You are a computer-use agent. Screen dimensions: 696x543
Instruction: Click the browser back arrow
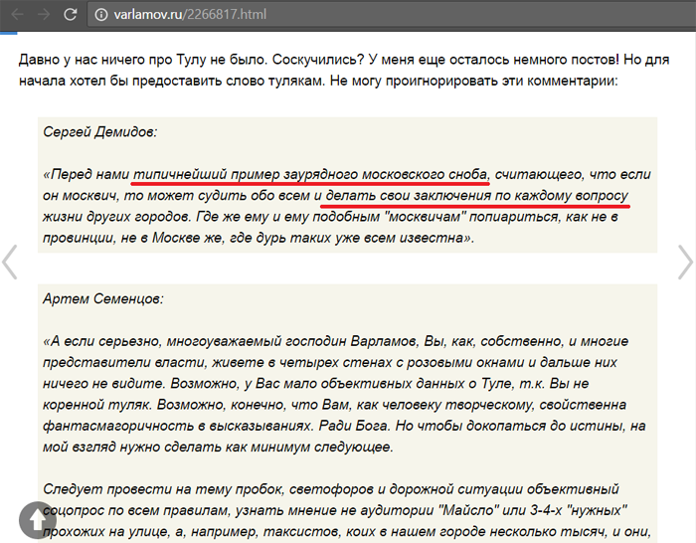(17, 15)
